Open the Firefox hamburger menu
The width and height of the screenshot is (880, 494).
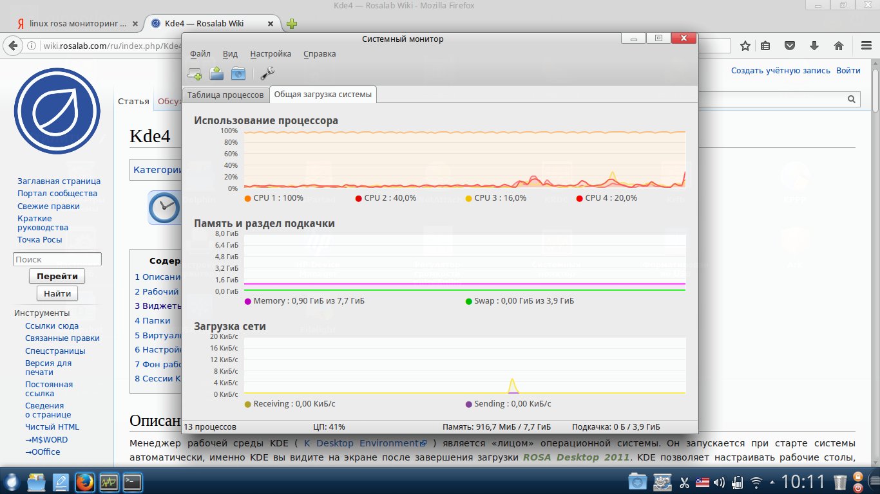click(x=865, y=46)
